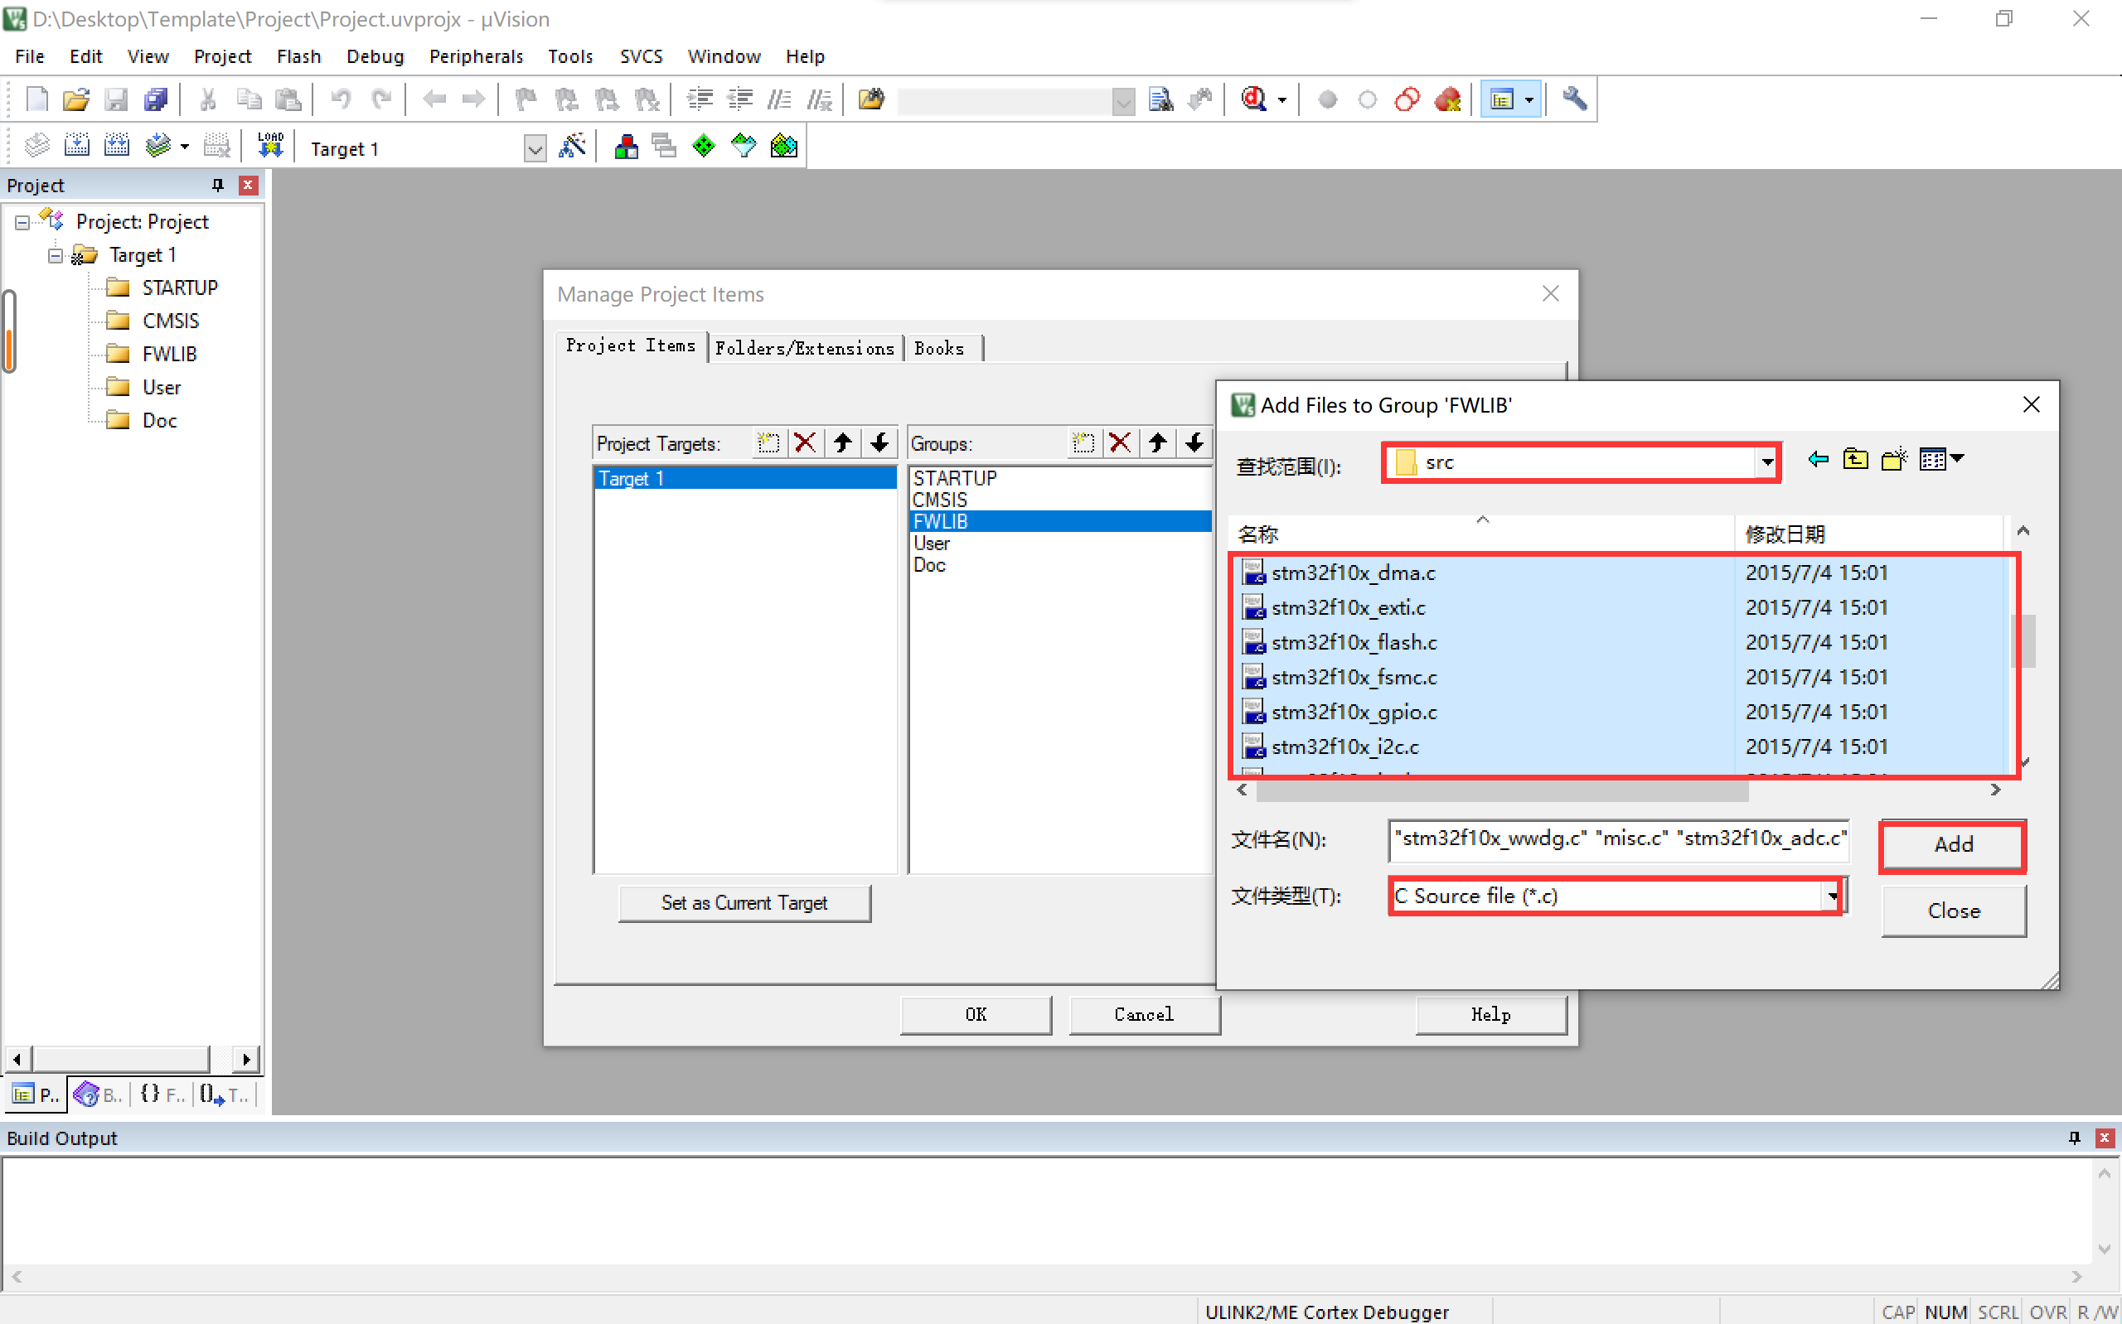The height and width of the screenshot is (1324, 2122).
Task: Expand the src look-in folder dropdown
Action: click(x=1767, y=462)
